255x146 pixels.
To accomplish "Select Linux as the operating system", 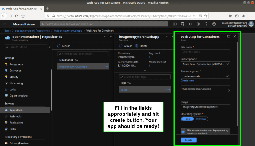I will point(187,119).
